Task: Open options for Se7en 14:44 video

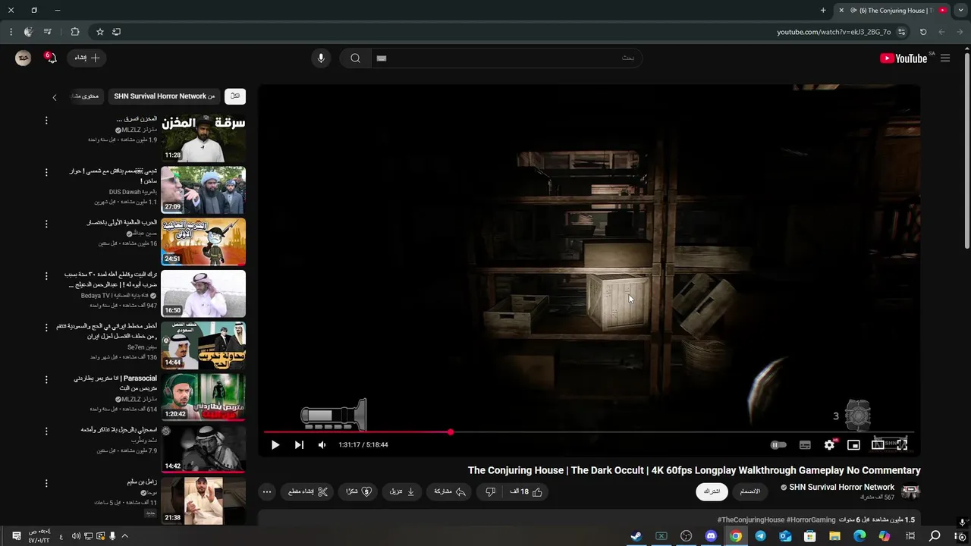Action: tap(46, 328)
